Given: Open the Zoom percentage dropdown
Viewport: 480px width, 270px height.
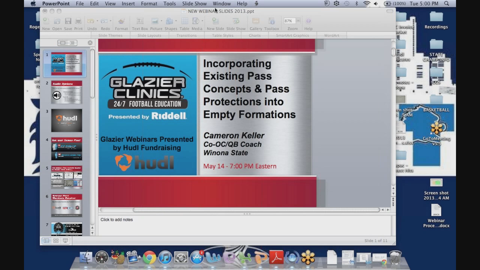Looking at the screenshot, I should pos(298,21).
